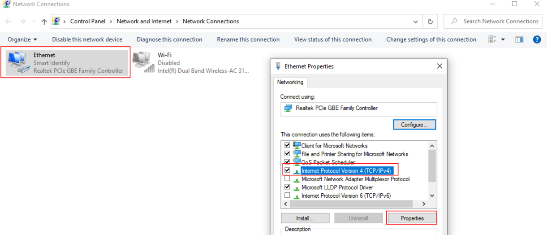Viewport: 547px width, 235px height.
Task: Select Microsoft LLDP Protocol Driver item text
Action: 337,187
